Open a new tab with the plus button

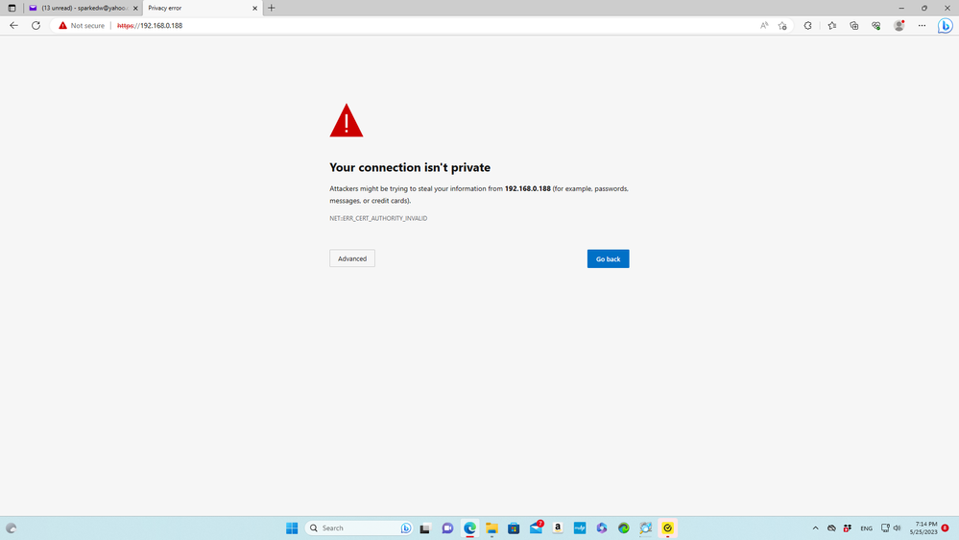coord(272,8)
